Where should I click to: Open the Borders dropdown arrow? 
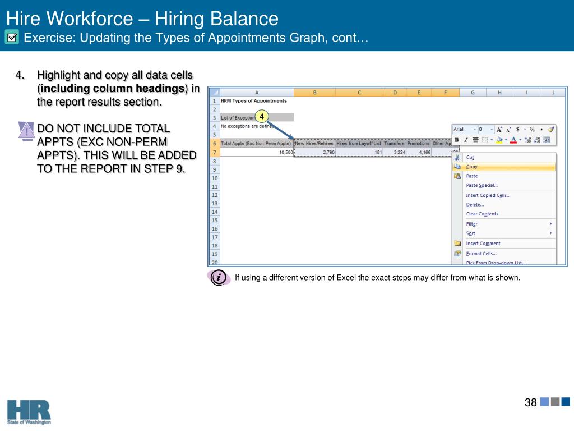[x=491, y=140]
